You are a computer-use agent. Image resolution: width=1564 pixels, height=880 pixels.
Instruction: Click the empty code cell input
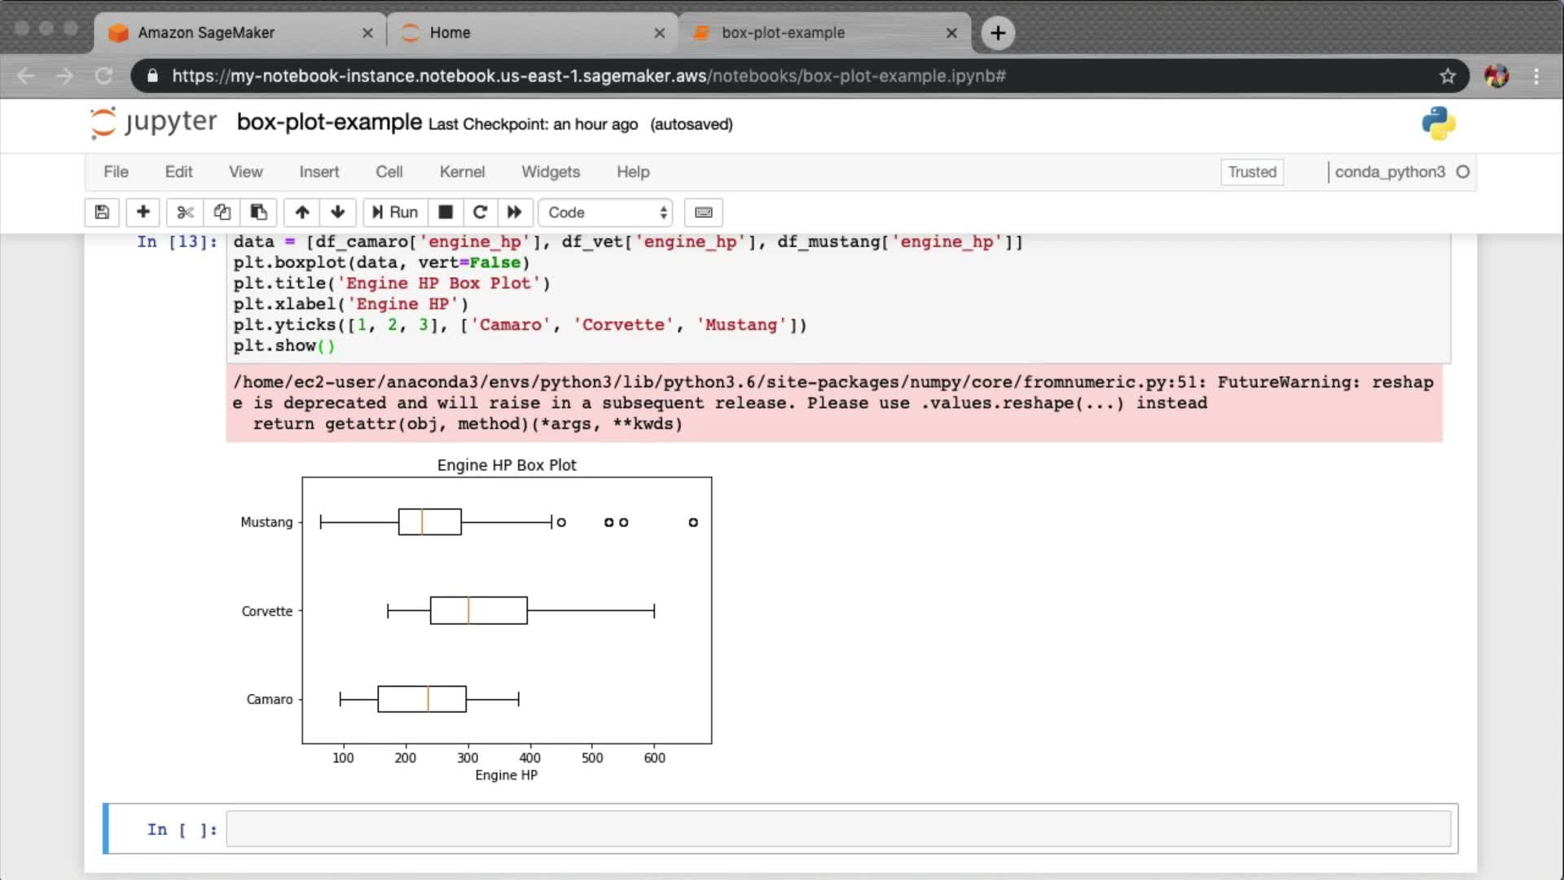click(837, 829)
